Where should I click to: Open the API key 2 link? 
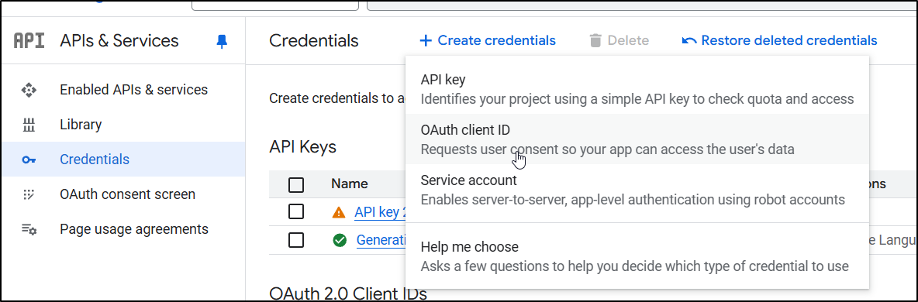(x=380, y=212)
